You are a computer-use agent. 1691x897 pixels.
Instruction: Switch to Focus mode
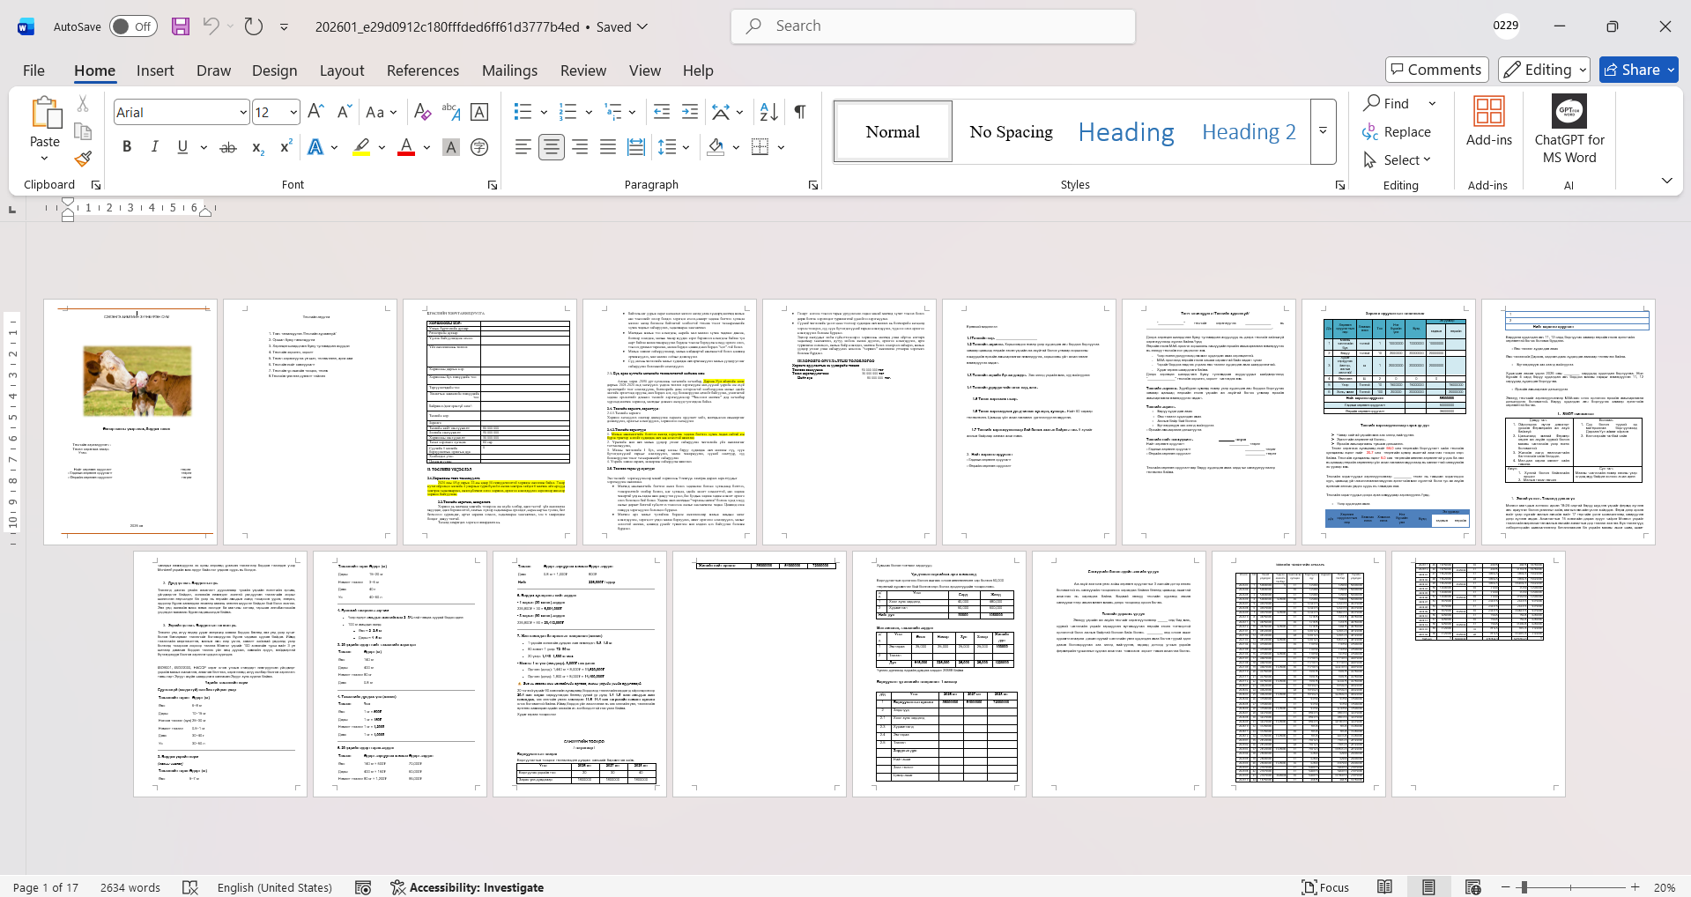(1326, 887)
